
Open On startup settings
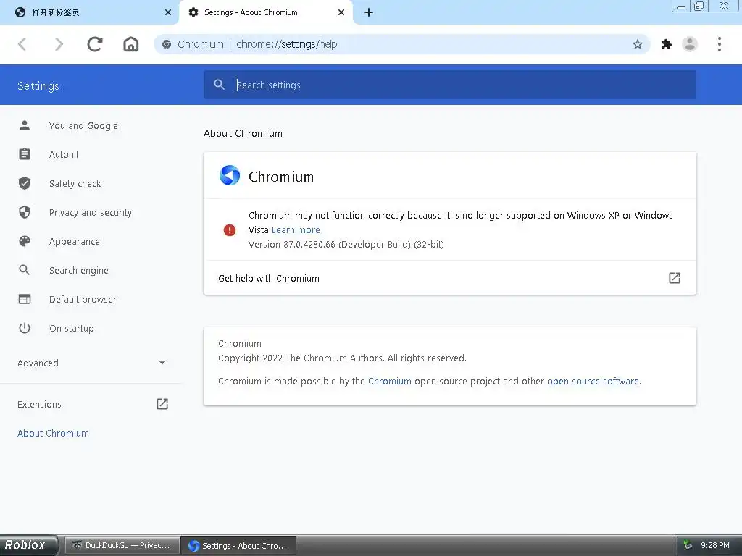click(x=72, y=328)
